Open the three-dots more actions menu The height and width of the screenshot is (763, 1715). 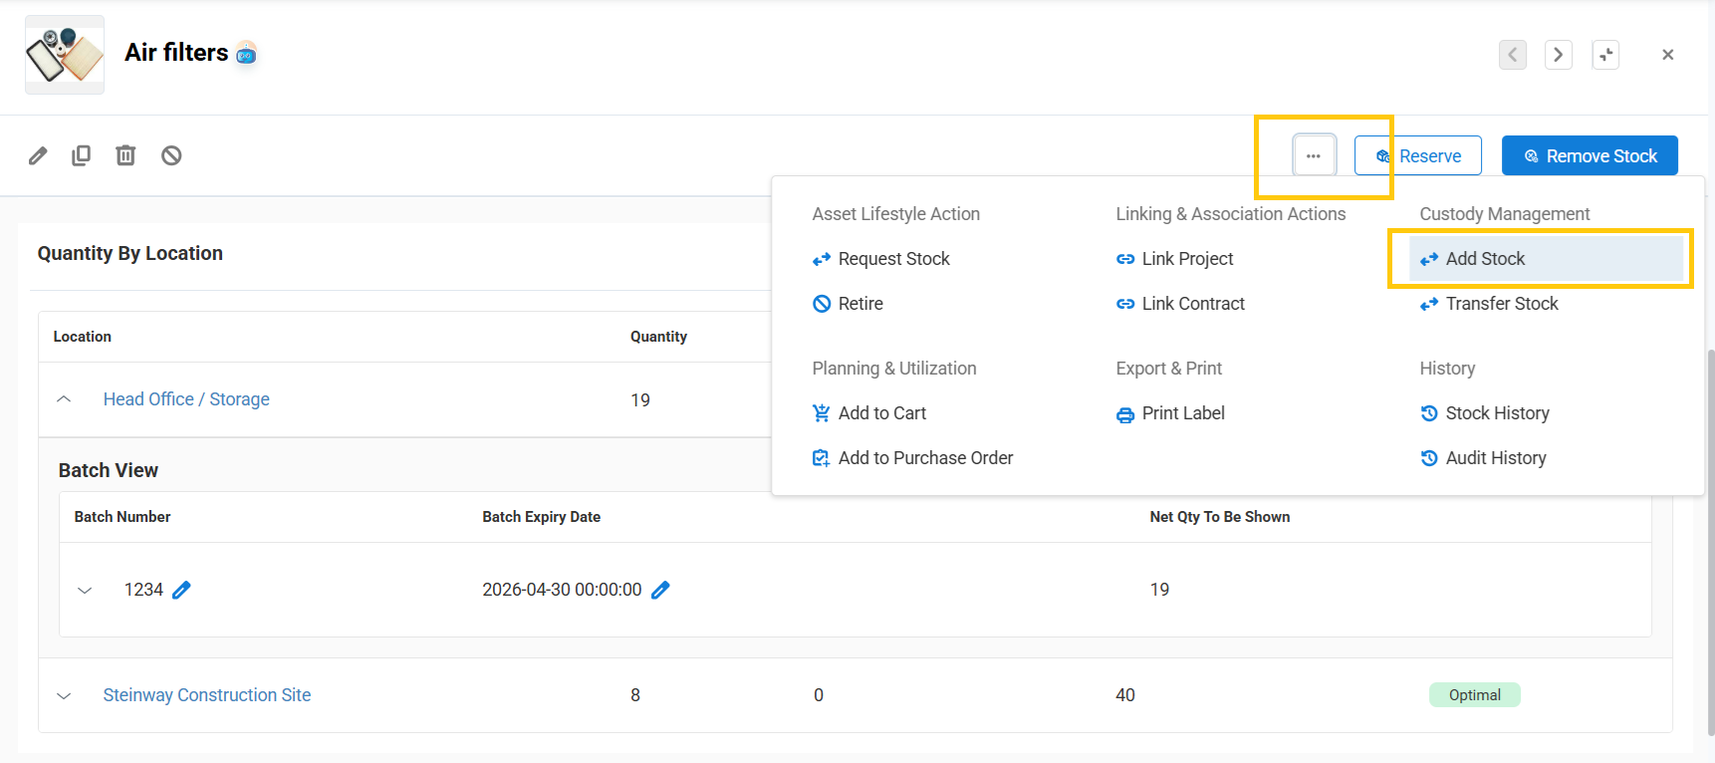coord(1314,155)
